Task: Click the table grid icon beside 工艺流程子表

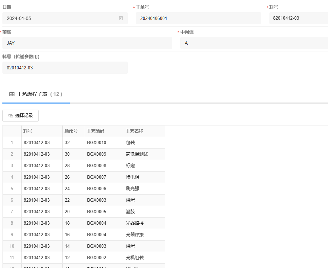Action: coord(12,94)
